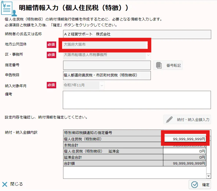Image resolution: width=217 pixels, height=191 pixels.
Task: Click the 必須 badge beside 区・事務所
Action: click(x=51, y=55)
